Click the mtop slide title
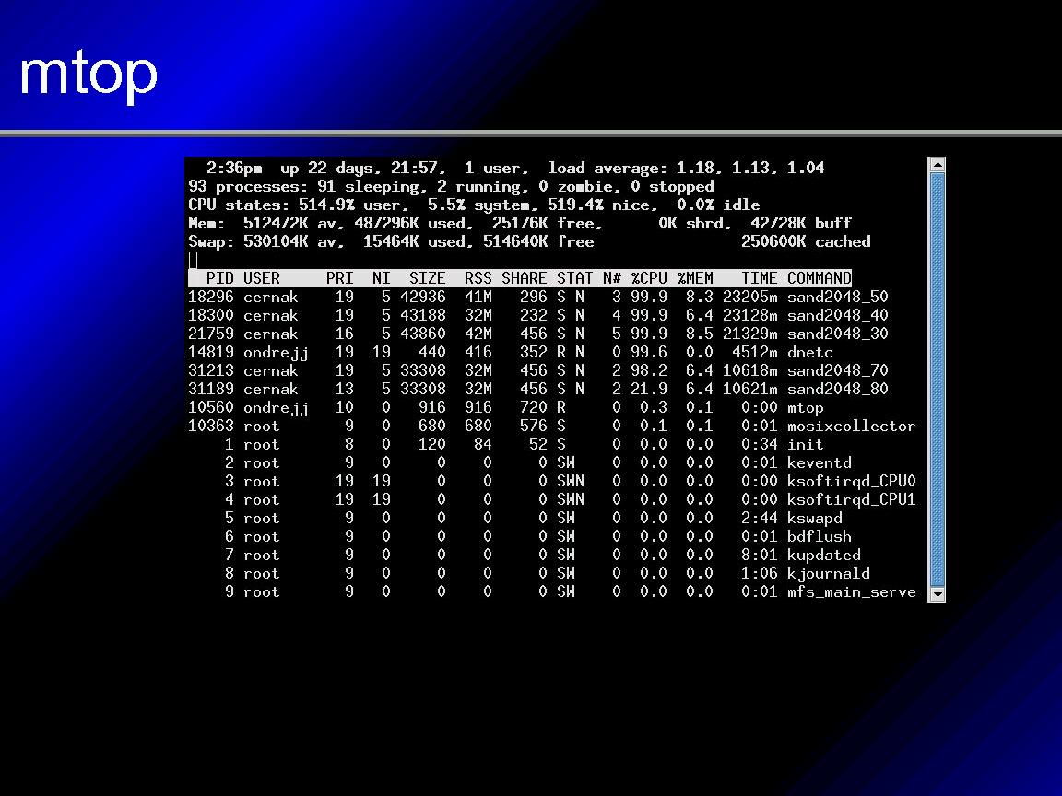Screen dimensions: 1062x796 88,75
